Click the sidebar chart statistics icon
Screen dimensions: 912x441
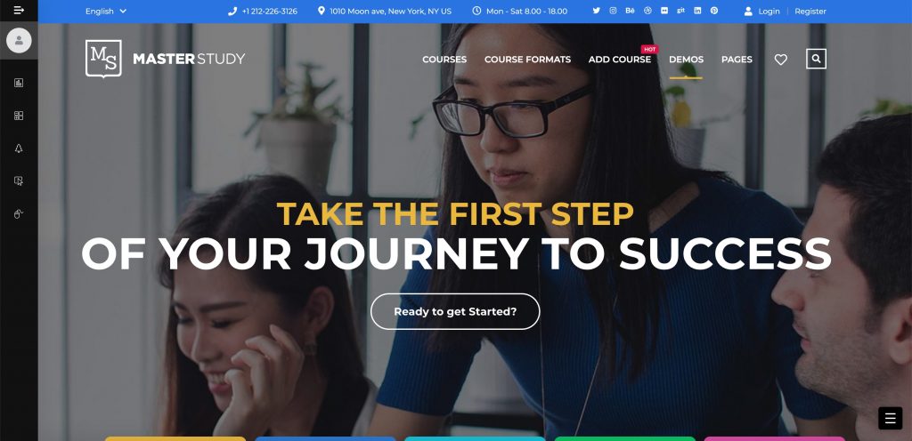[x=19, y=83]
